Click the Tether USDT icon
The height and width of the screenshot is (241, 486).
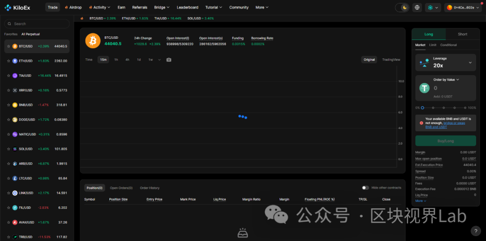coord(425,88)
